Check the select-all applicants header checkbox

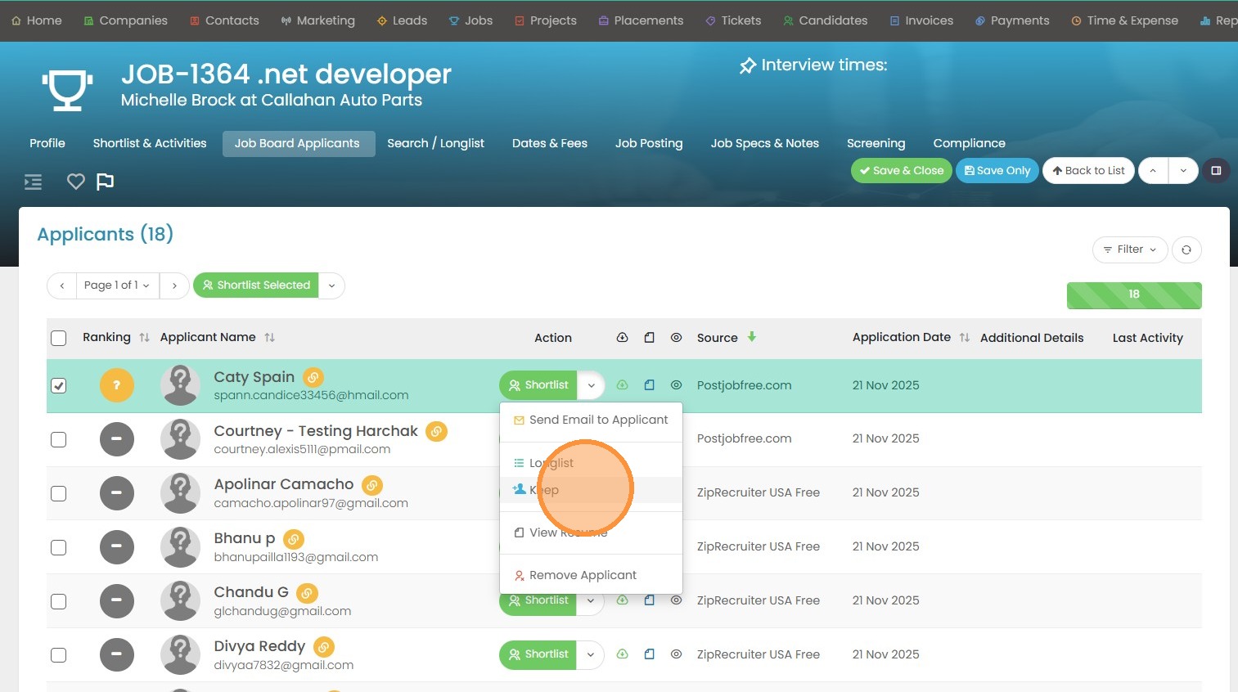pos(59,338)
